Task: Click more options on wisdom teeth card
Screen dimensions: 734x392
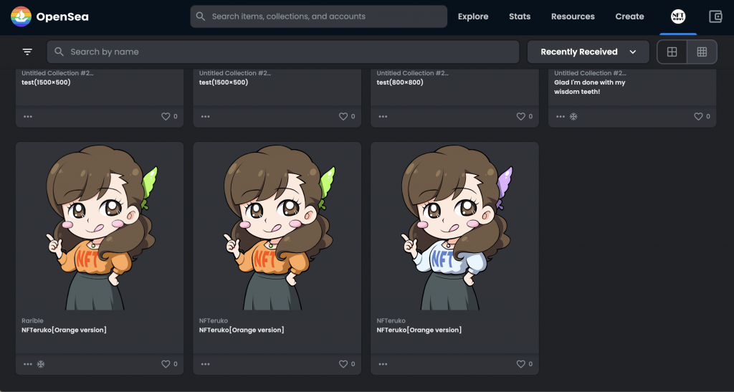Action: (x=561, y=116)
